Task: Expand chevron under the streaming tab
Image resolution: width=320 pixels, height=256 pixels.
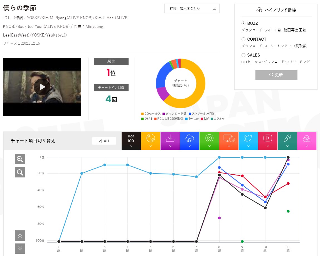Action: [189, 146]
